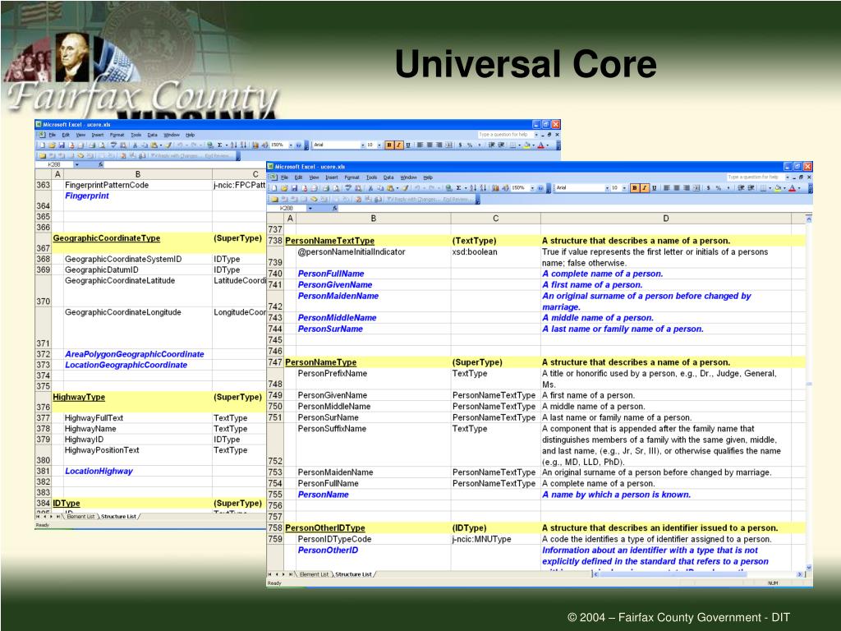Open Name Box dropdown arrow in back window
Image resolution: width=841 pixels, height=631 pixels.
point(76,164)
